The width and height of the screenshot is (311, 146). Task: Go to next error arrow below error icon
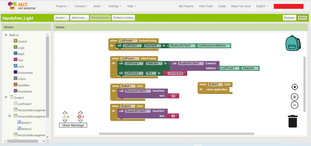point(80,121)
